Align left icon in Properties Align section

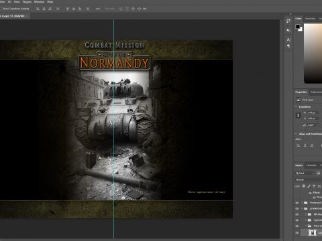click(x=298, y=145)
